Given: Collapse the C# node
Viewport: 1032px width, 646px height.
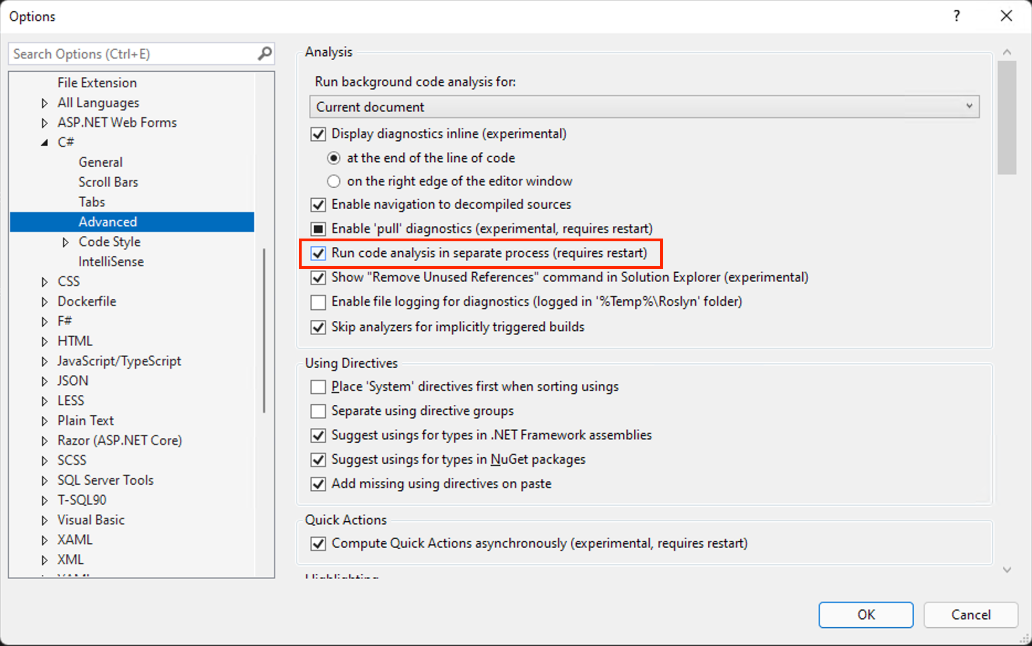Looking at the screenshot, I should (x=45, y=142).
